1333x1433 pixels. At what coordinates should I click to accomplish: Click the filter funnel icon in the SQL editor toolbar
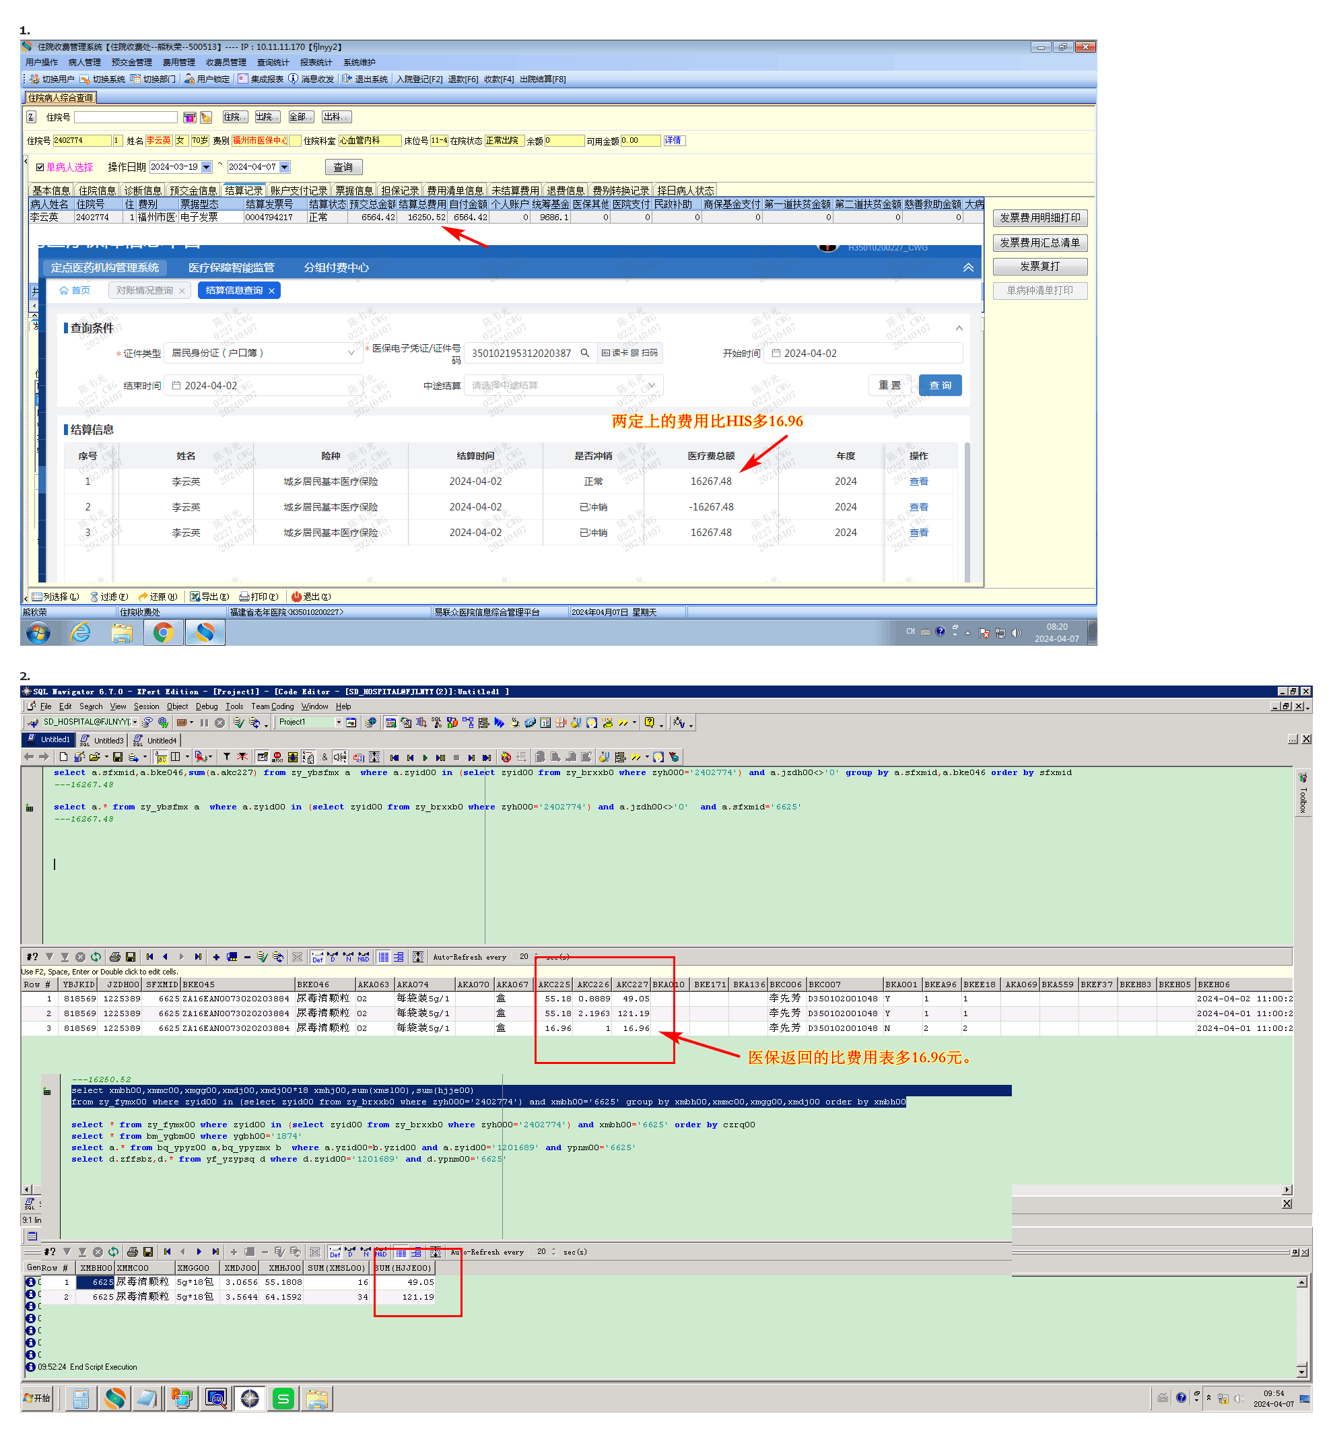226,757
